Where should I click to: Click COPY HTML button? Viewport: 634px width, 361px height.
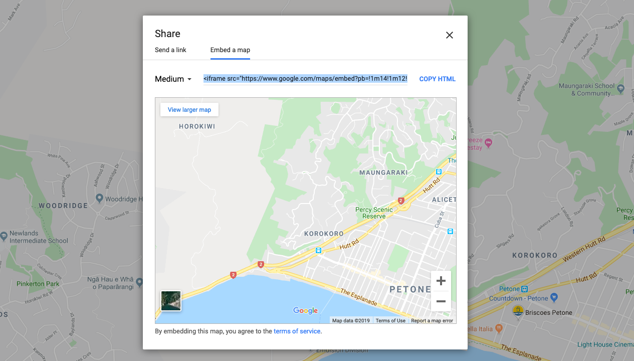click(438, 79)
